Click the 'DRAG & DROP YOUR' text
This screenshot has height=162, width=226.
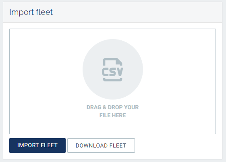(x=112, y=107)
